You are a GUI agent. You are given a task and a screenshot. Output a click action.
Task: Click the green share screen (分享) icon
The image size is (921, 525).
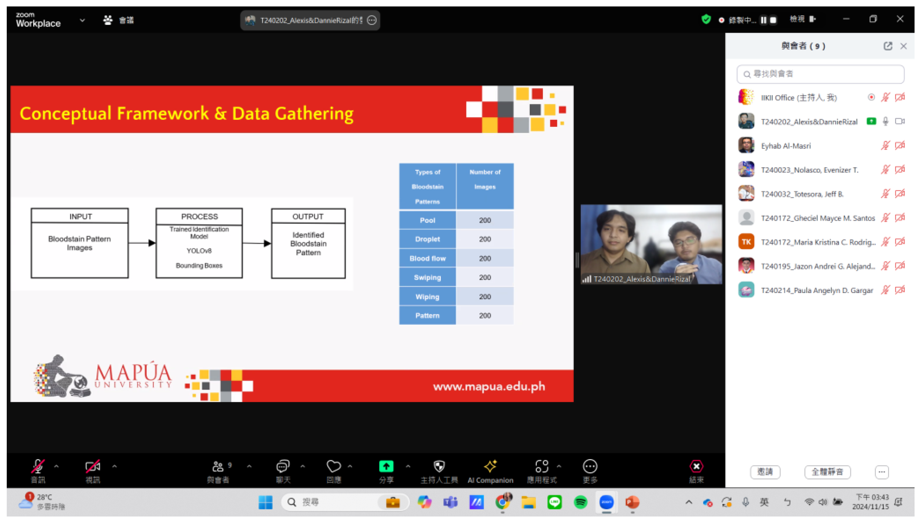pyautogui.click(x=386, y=466)
